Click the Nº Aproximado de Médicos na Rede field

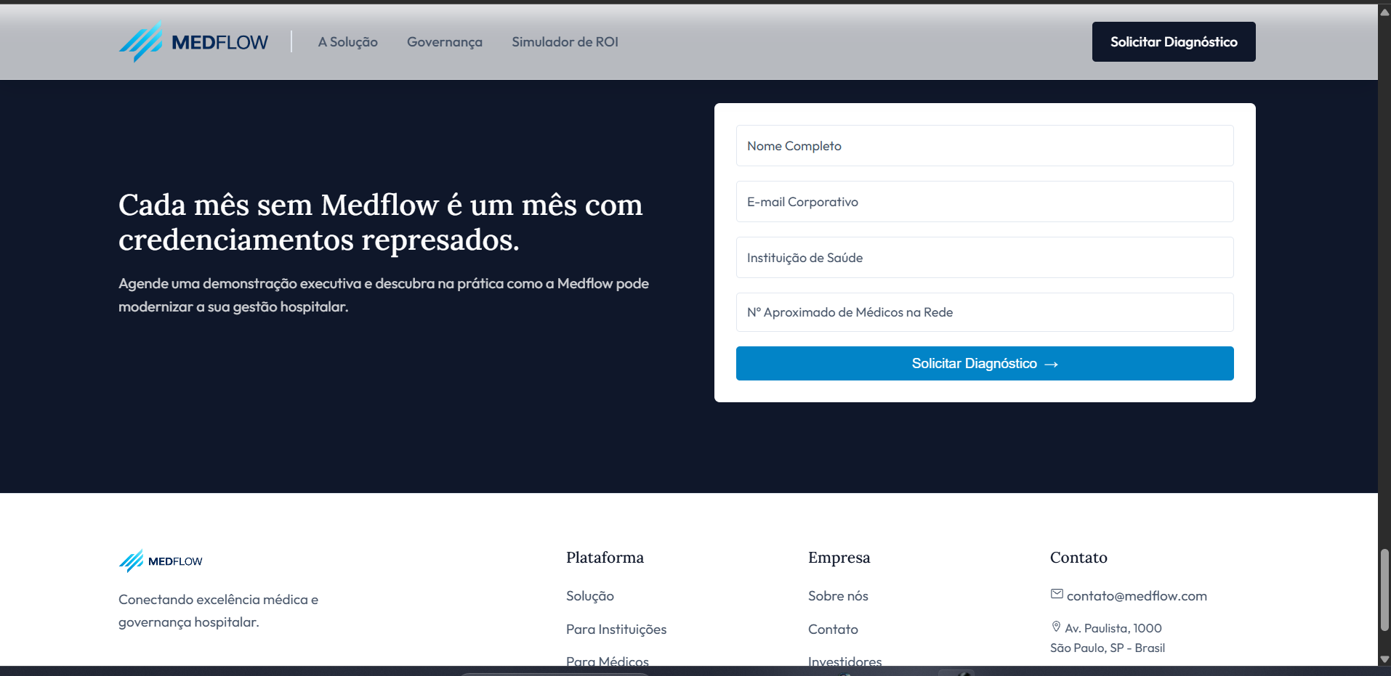pos(985,312)
